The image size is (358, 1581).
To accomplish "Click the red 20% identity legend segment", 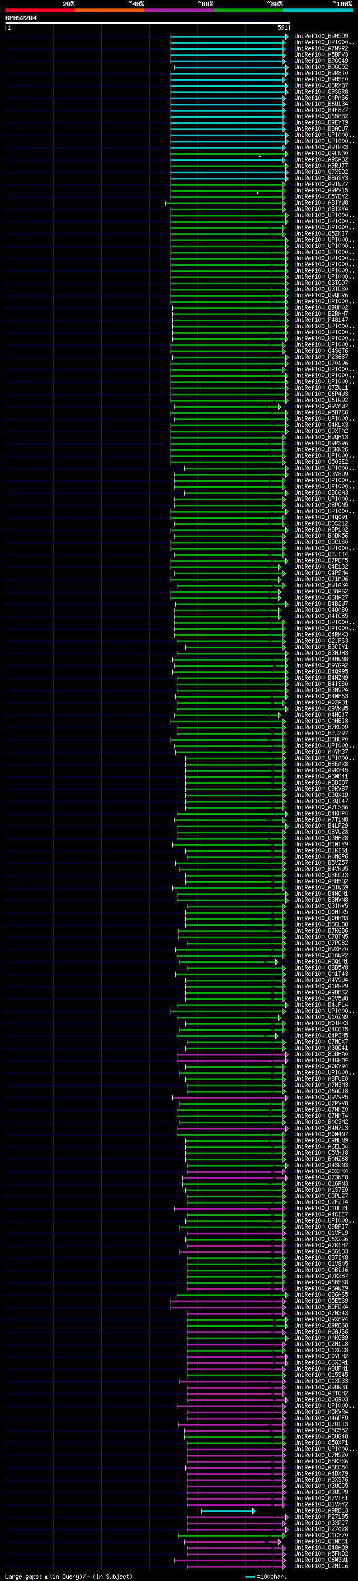I will point(40,10).
